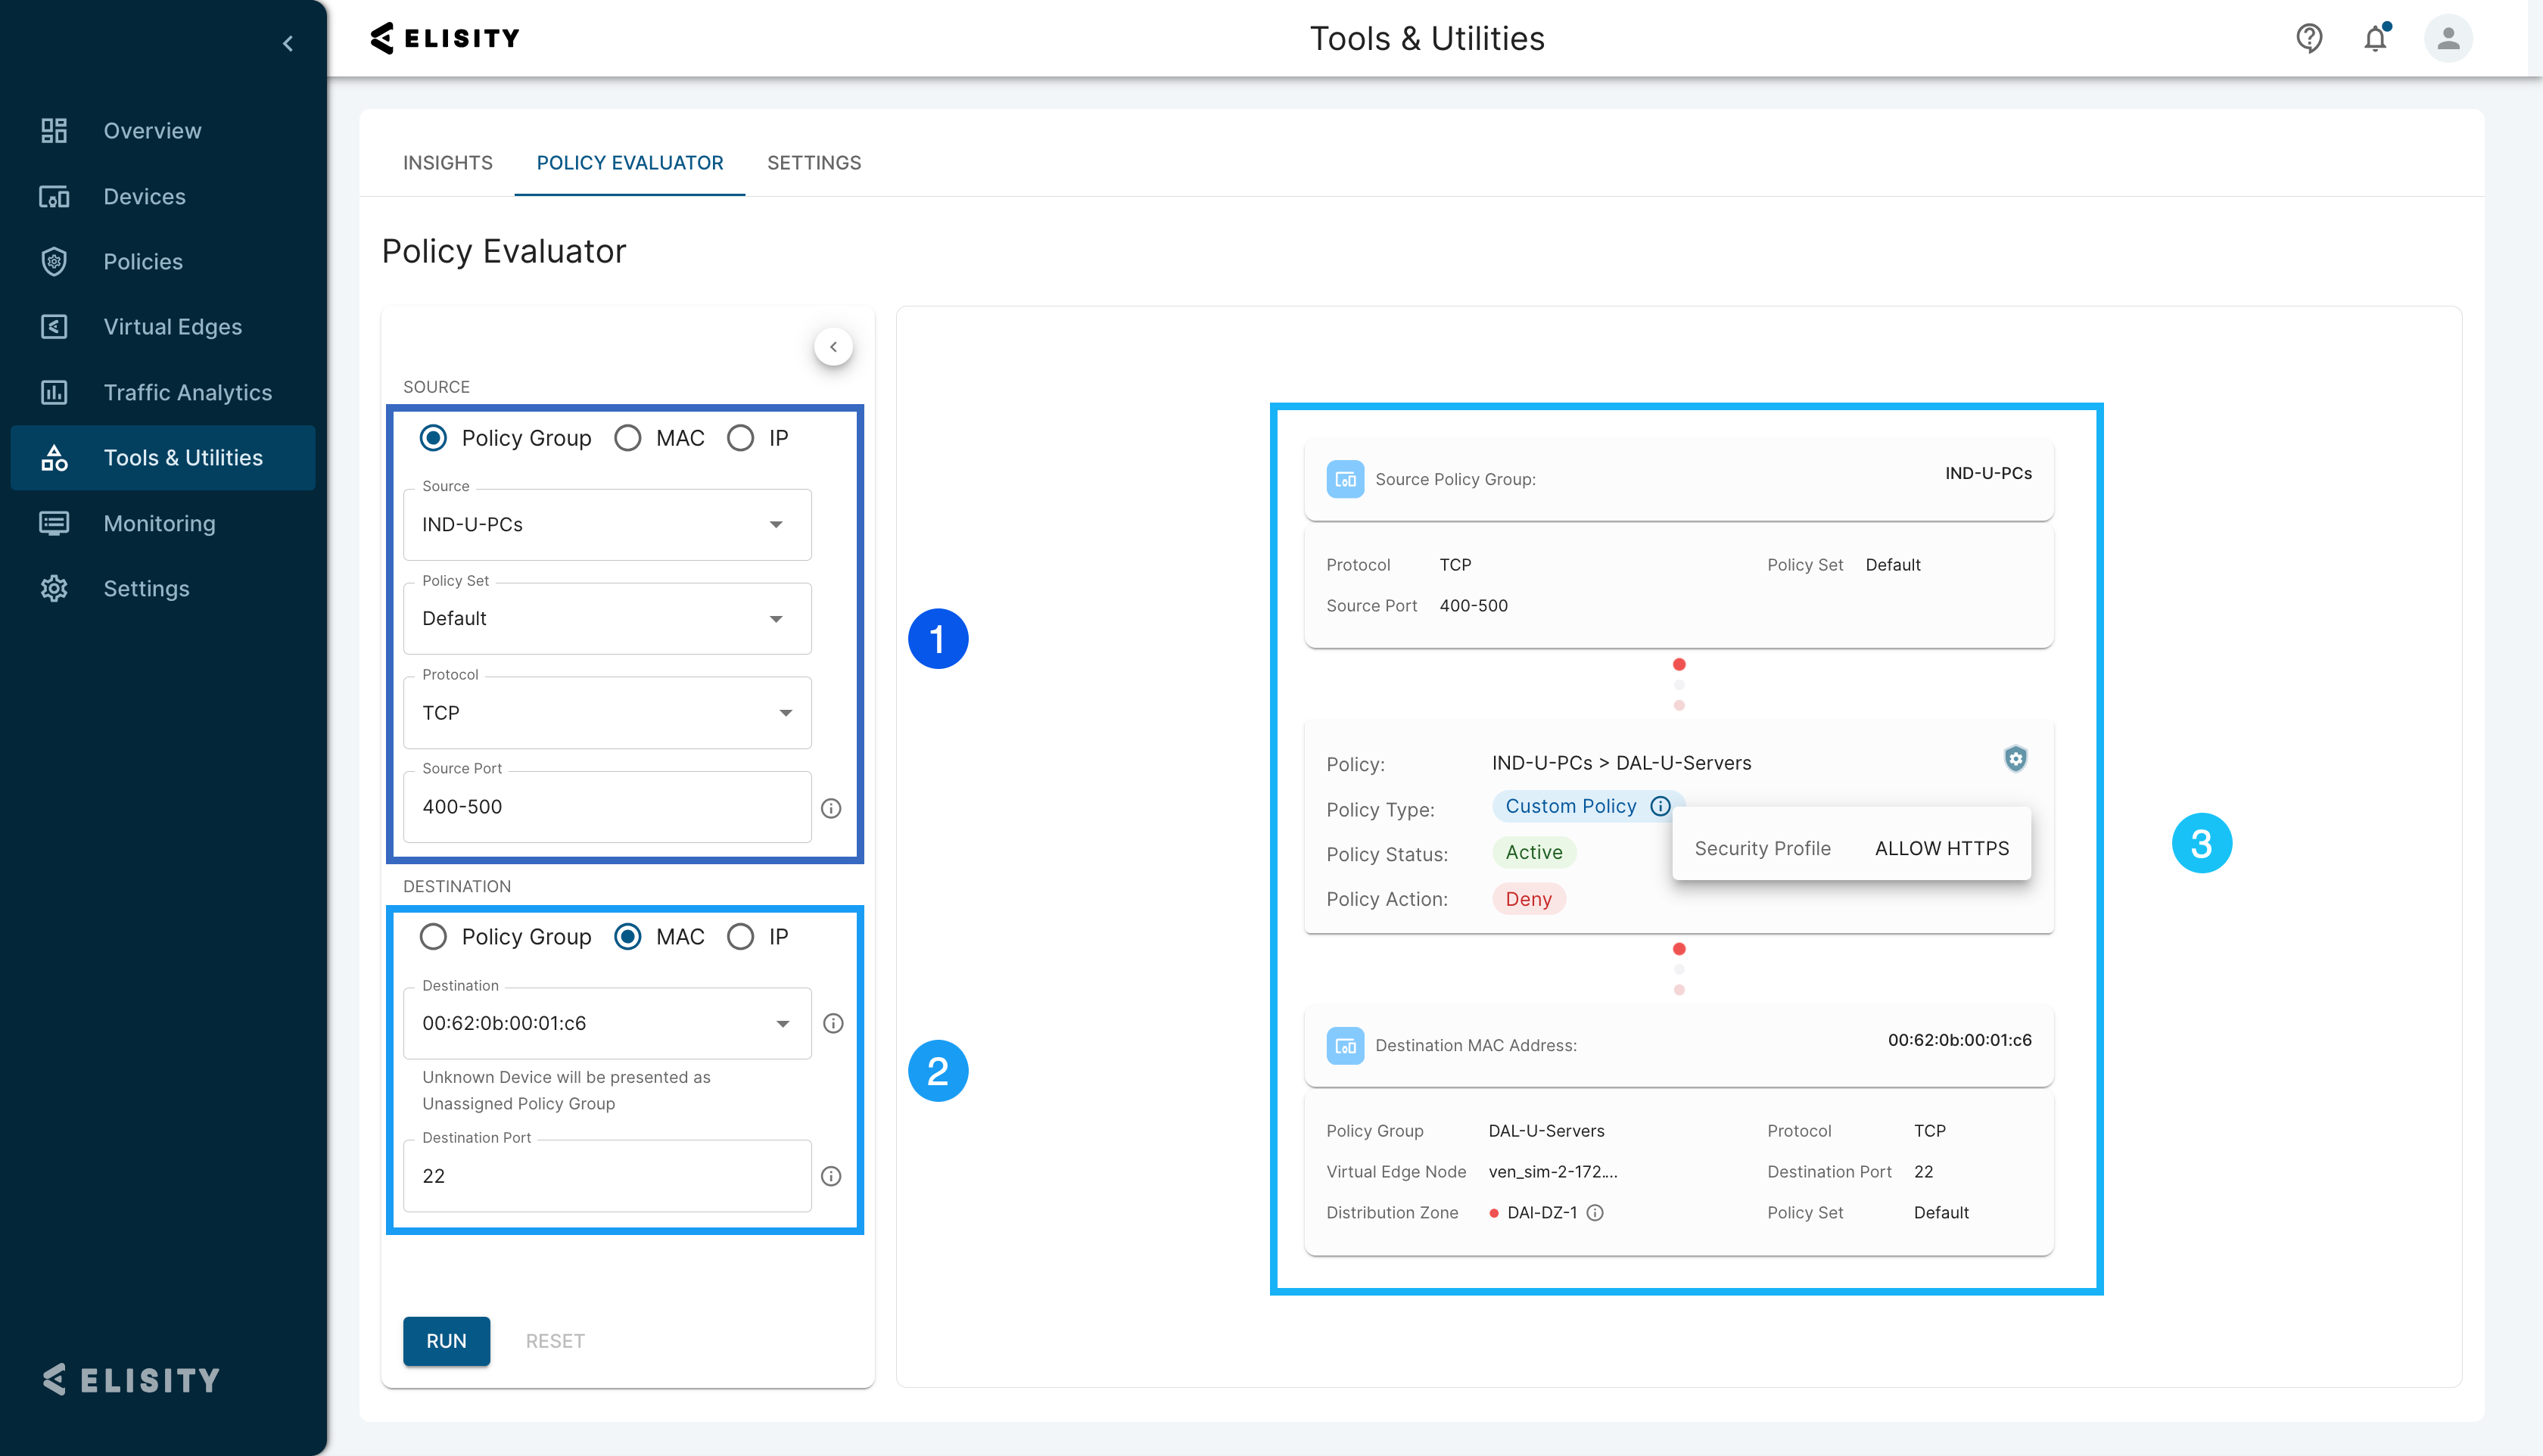
Task: Click the DAI-DZ-1 distribution zone info icon
Action: click(x=1596, y=1213)
